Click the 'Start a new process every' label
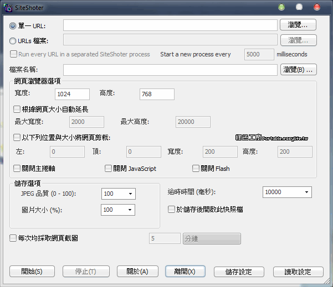 (x=196, y=54)
